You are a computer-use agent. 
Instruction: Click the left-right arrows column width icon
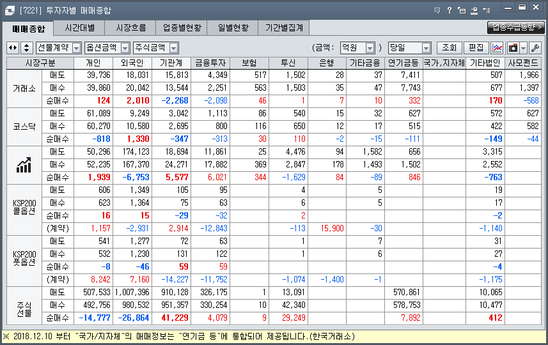(13, 48)
